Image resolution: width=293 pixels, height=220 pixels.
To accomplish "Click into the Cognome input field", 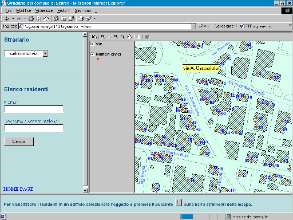I will [34, 128].
